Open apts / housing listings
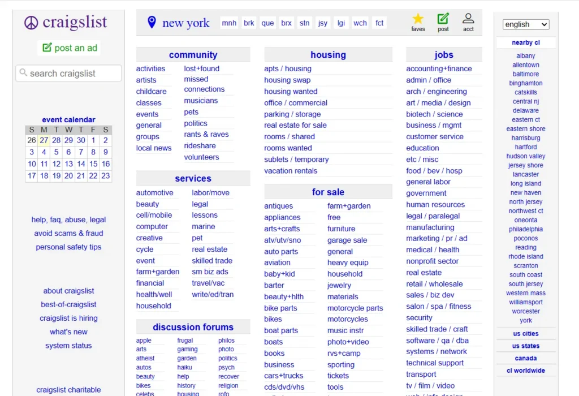This screenshot has width=579, height=396. tap(288, 68)
